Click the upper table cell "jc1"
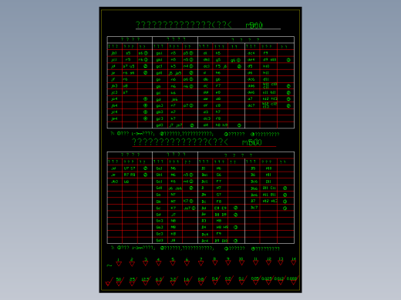The image size is (401, 300). 114,59
